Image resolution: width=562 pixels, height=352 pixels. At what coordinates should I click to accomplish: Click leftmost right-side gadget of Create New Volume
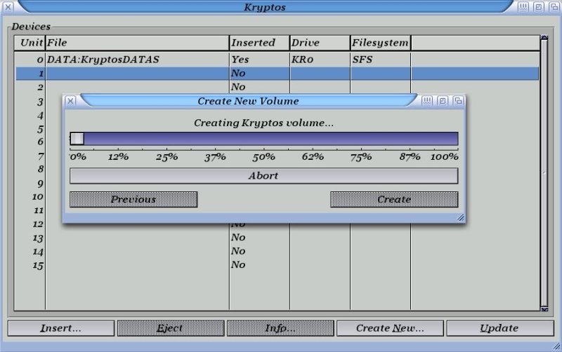click(x=427, y=101)
